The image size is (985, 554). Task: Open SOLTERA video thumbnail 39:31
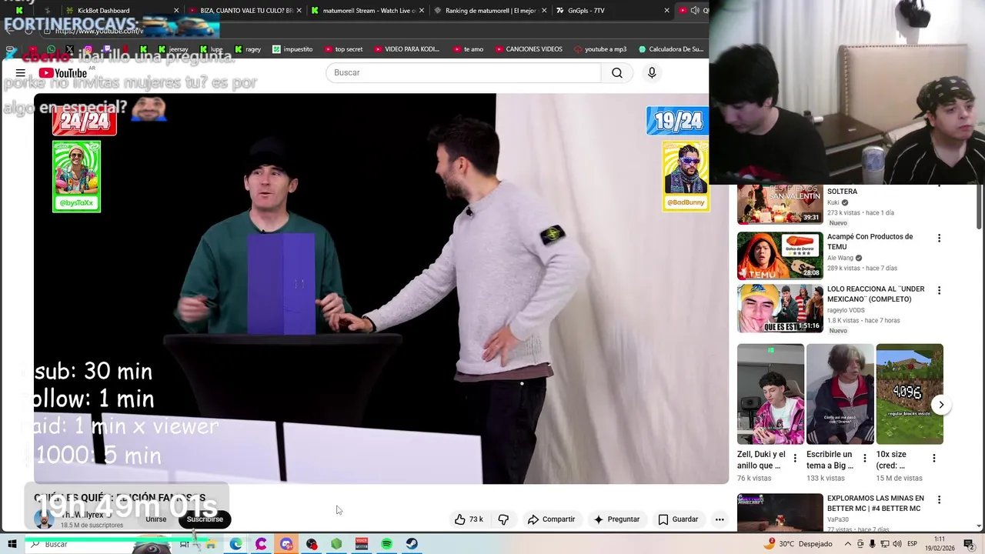coord(780,205)
